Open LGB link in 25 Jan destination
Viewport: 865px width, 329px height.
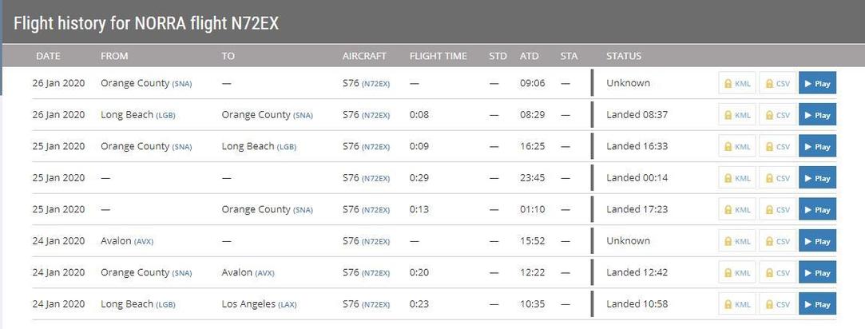pos(286,147)
